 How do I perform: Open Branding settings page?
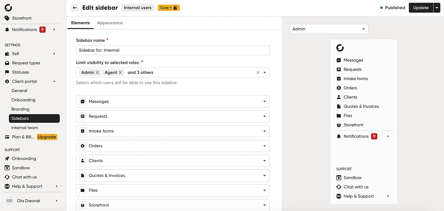(20, 109)
